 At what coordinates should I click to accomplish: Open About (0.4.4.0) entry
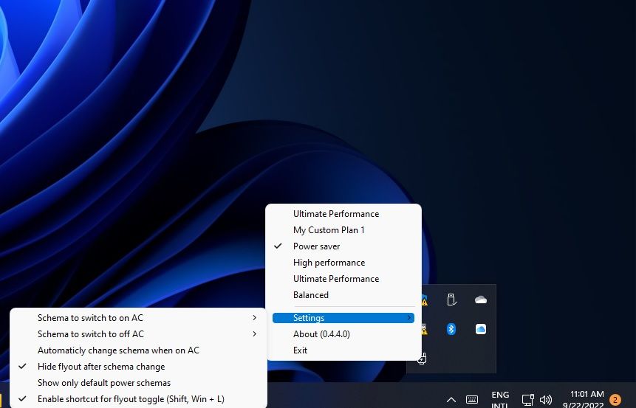[x=343, y=334]
